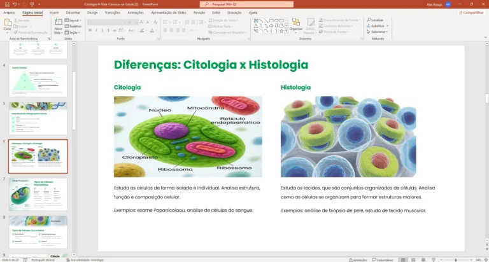
Task: Switch to the Inserir tab
Action: 54,13
